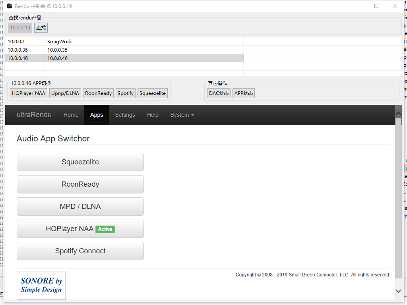Click the top Squeezelite switch button

click(153, 93)
